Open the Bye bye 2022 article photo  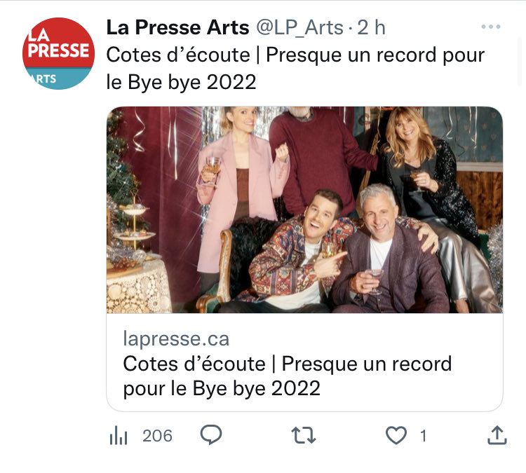pos(304,210)
